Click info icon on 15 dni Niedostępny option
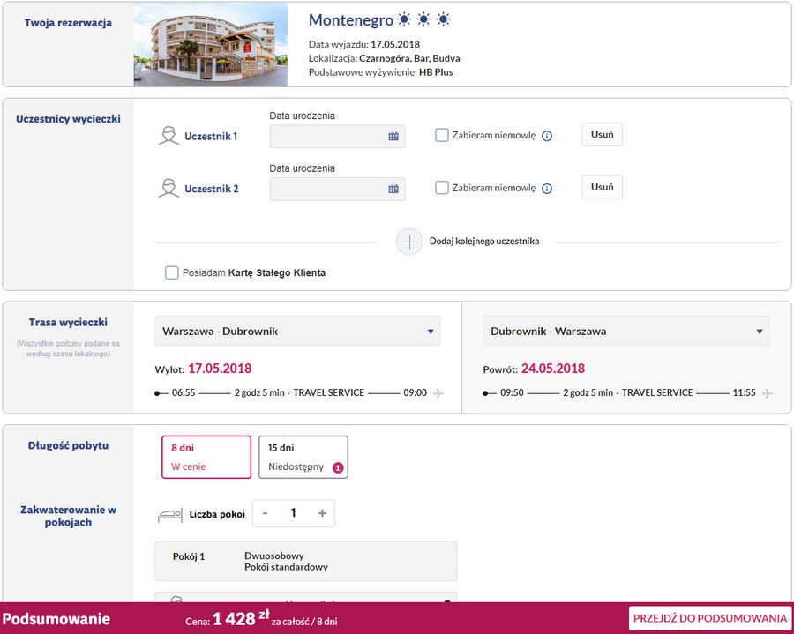 [338, 467]
